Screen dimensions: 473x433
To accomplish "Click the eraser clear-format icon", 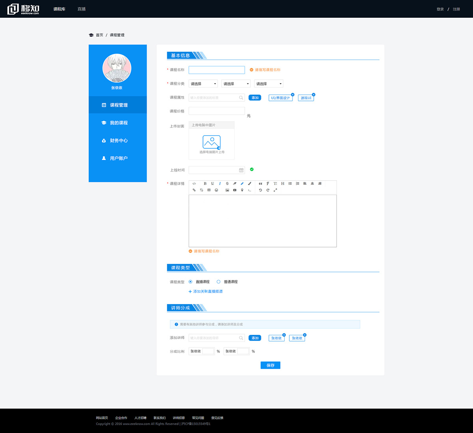I will coord(235,183).
